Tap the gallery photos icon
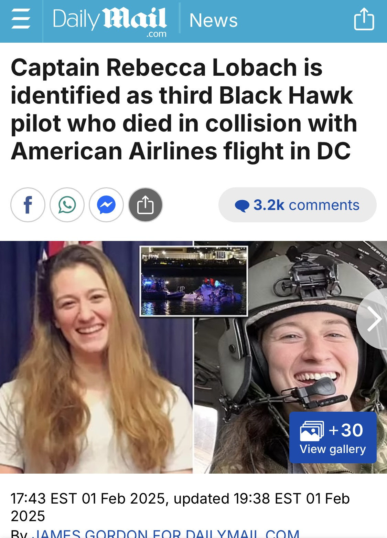Screen dimensions: 387x538 tap(312, 431)
